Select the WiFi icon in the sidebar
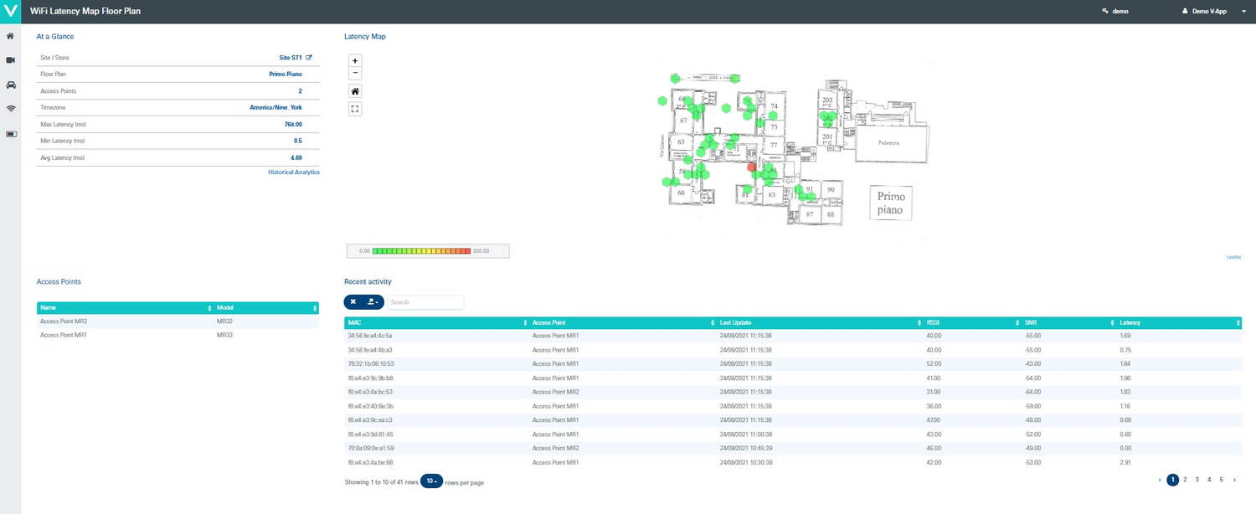 tap(11, 109)
